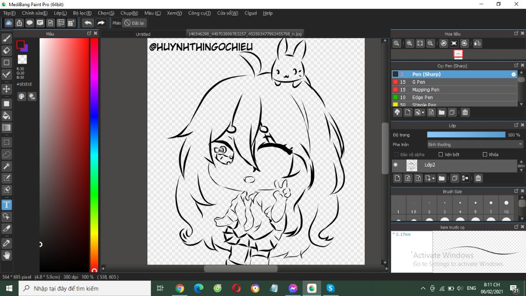Select the Gradient tool
The width and height of the screenshot is (526, 296).
[x=6, y=127]
